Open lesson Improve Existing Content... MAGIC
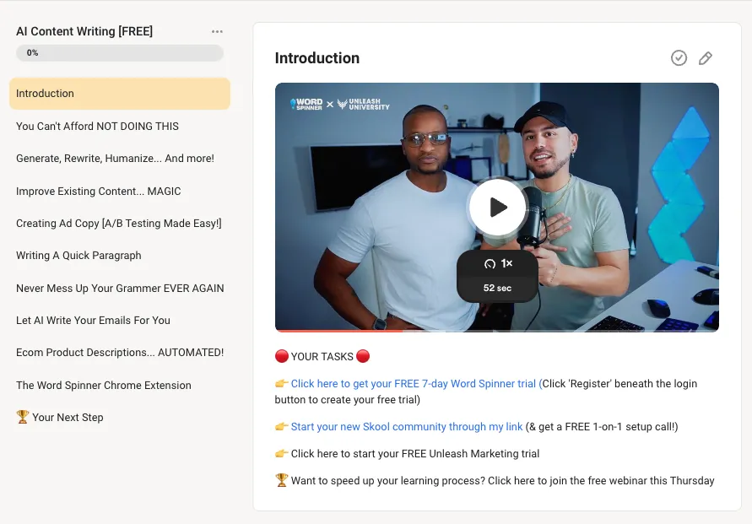Viewport: 752px width, 524px height. click(98, 192)
